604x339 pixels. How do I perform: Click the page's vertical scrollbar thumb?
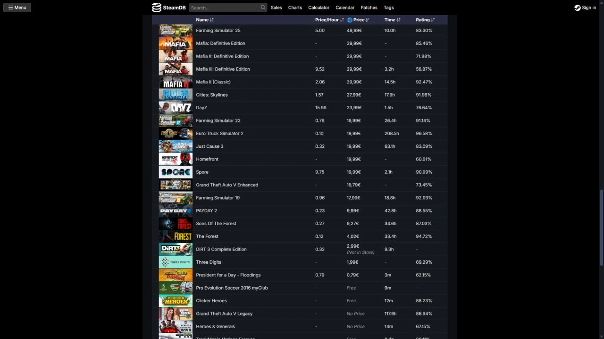tap(601, 228)
